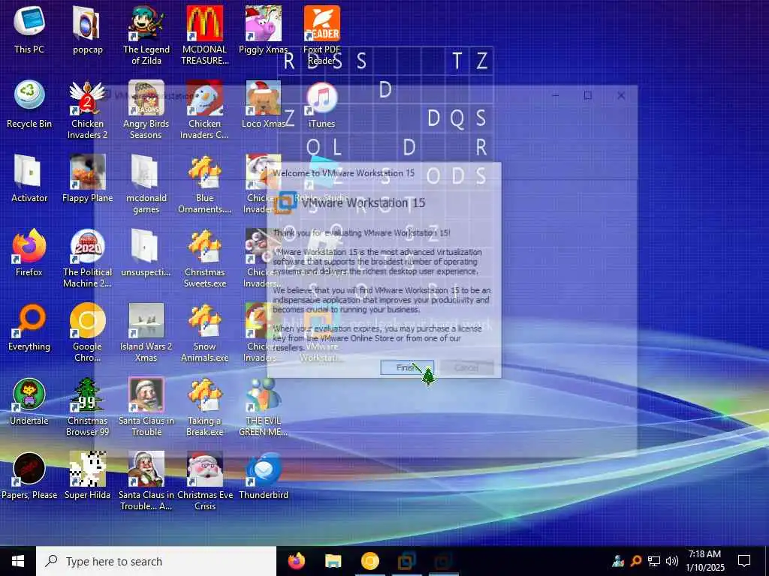
Task: Open Christmas Browser 99 shortcut
Action: tap(87, 407)
